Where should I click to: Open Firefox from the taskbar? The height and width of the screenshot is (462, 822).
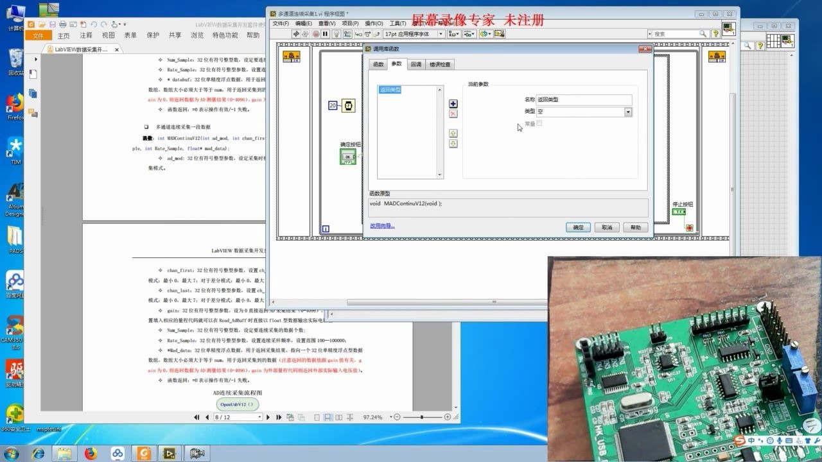(x=91, y=454)
